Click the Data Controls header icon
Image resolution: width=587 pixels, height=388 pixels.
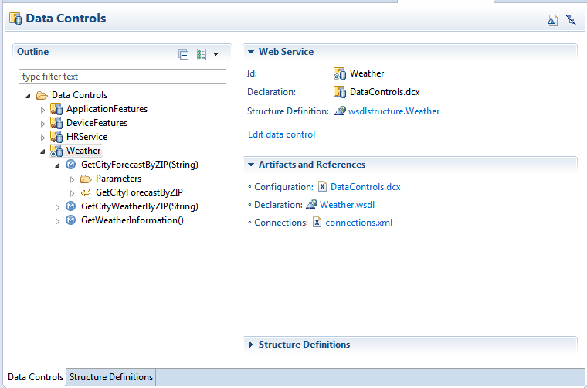point(15,19)
